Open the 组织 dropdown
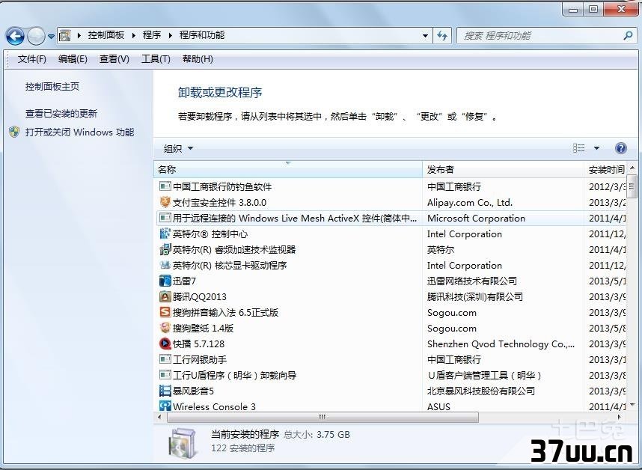 click(x=178, y=148)
